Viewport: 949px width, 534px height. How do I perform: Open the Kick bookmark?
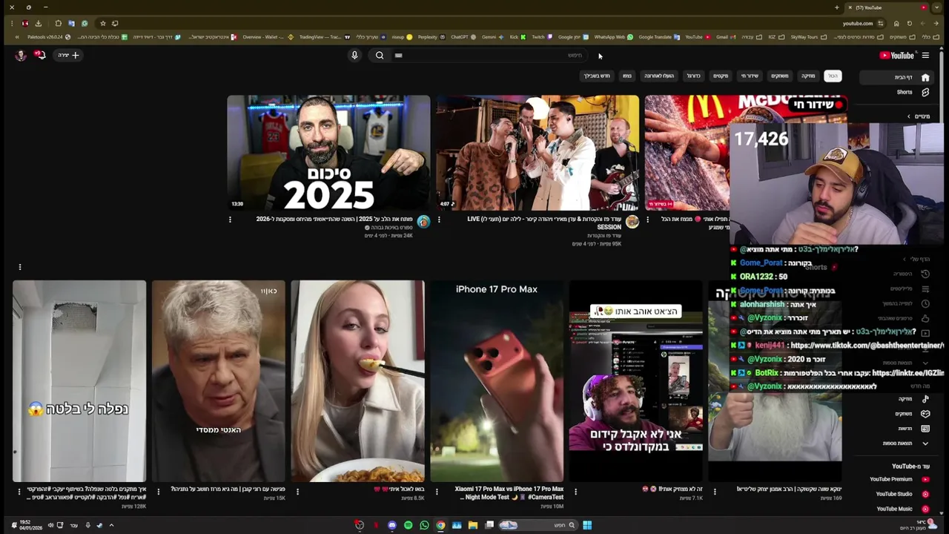coord(518,37)
